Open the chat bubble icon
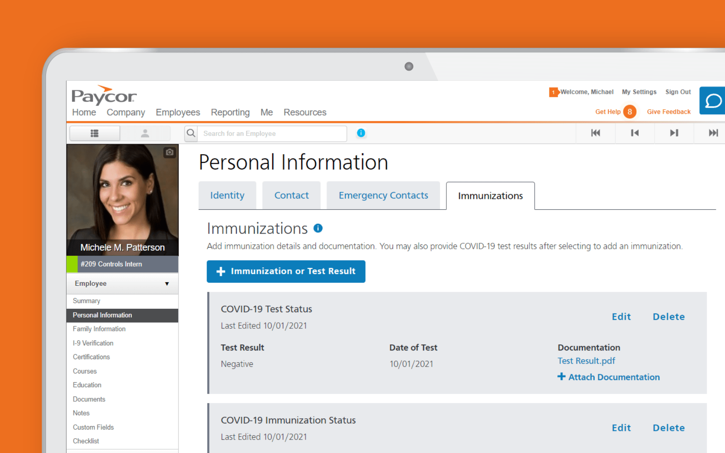This screenshot has height=453, width=725. point(713,101)
